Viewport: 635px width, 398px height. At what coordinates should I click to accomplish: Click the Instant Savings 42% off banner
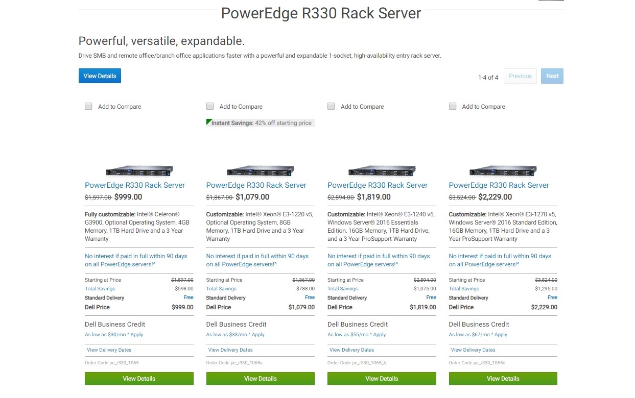click(x=261, y=123)
